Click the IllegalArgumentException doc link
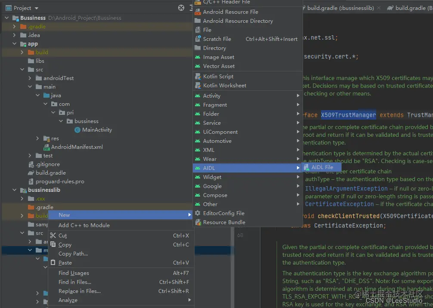Viewport: 433px width, 308px height. coord(346,189)
